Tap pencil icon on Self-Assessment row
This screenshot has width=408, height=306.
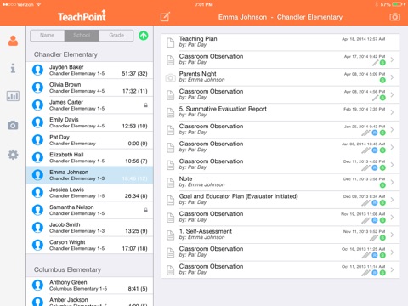(374, 238)
